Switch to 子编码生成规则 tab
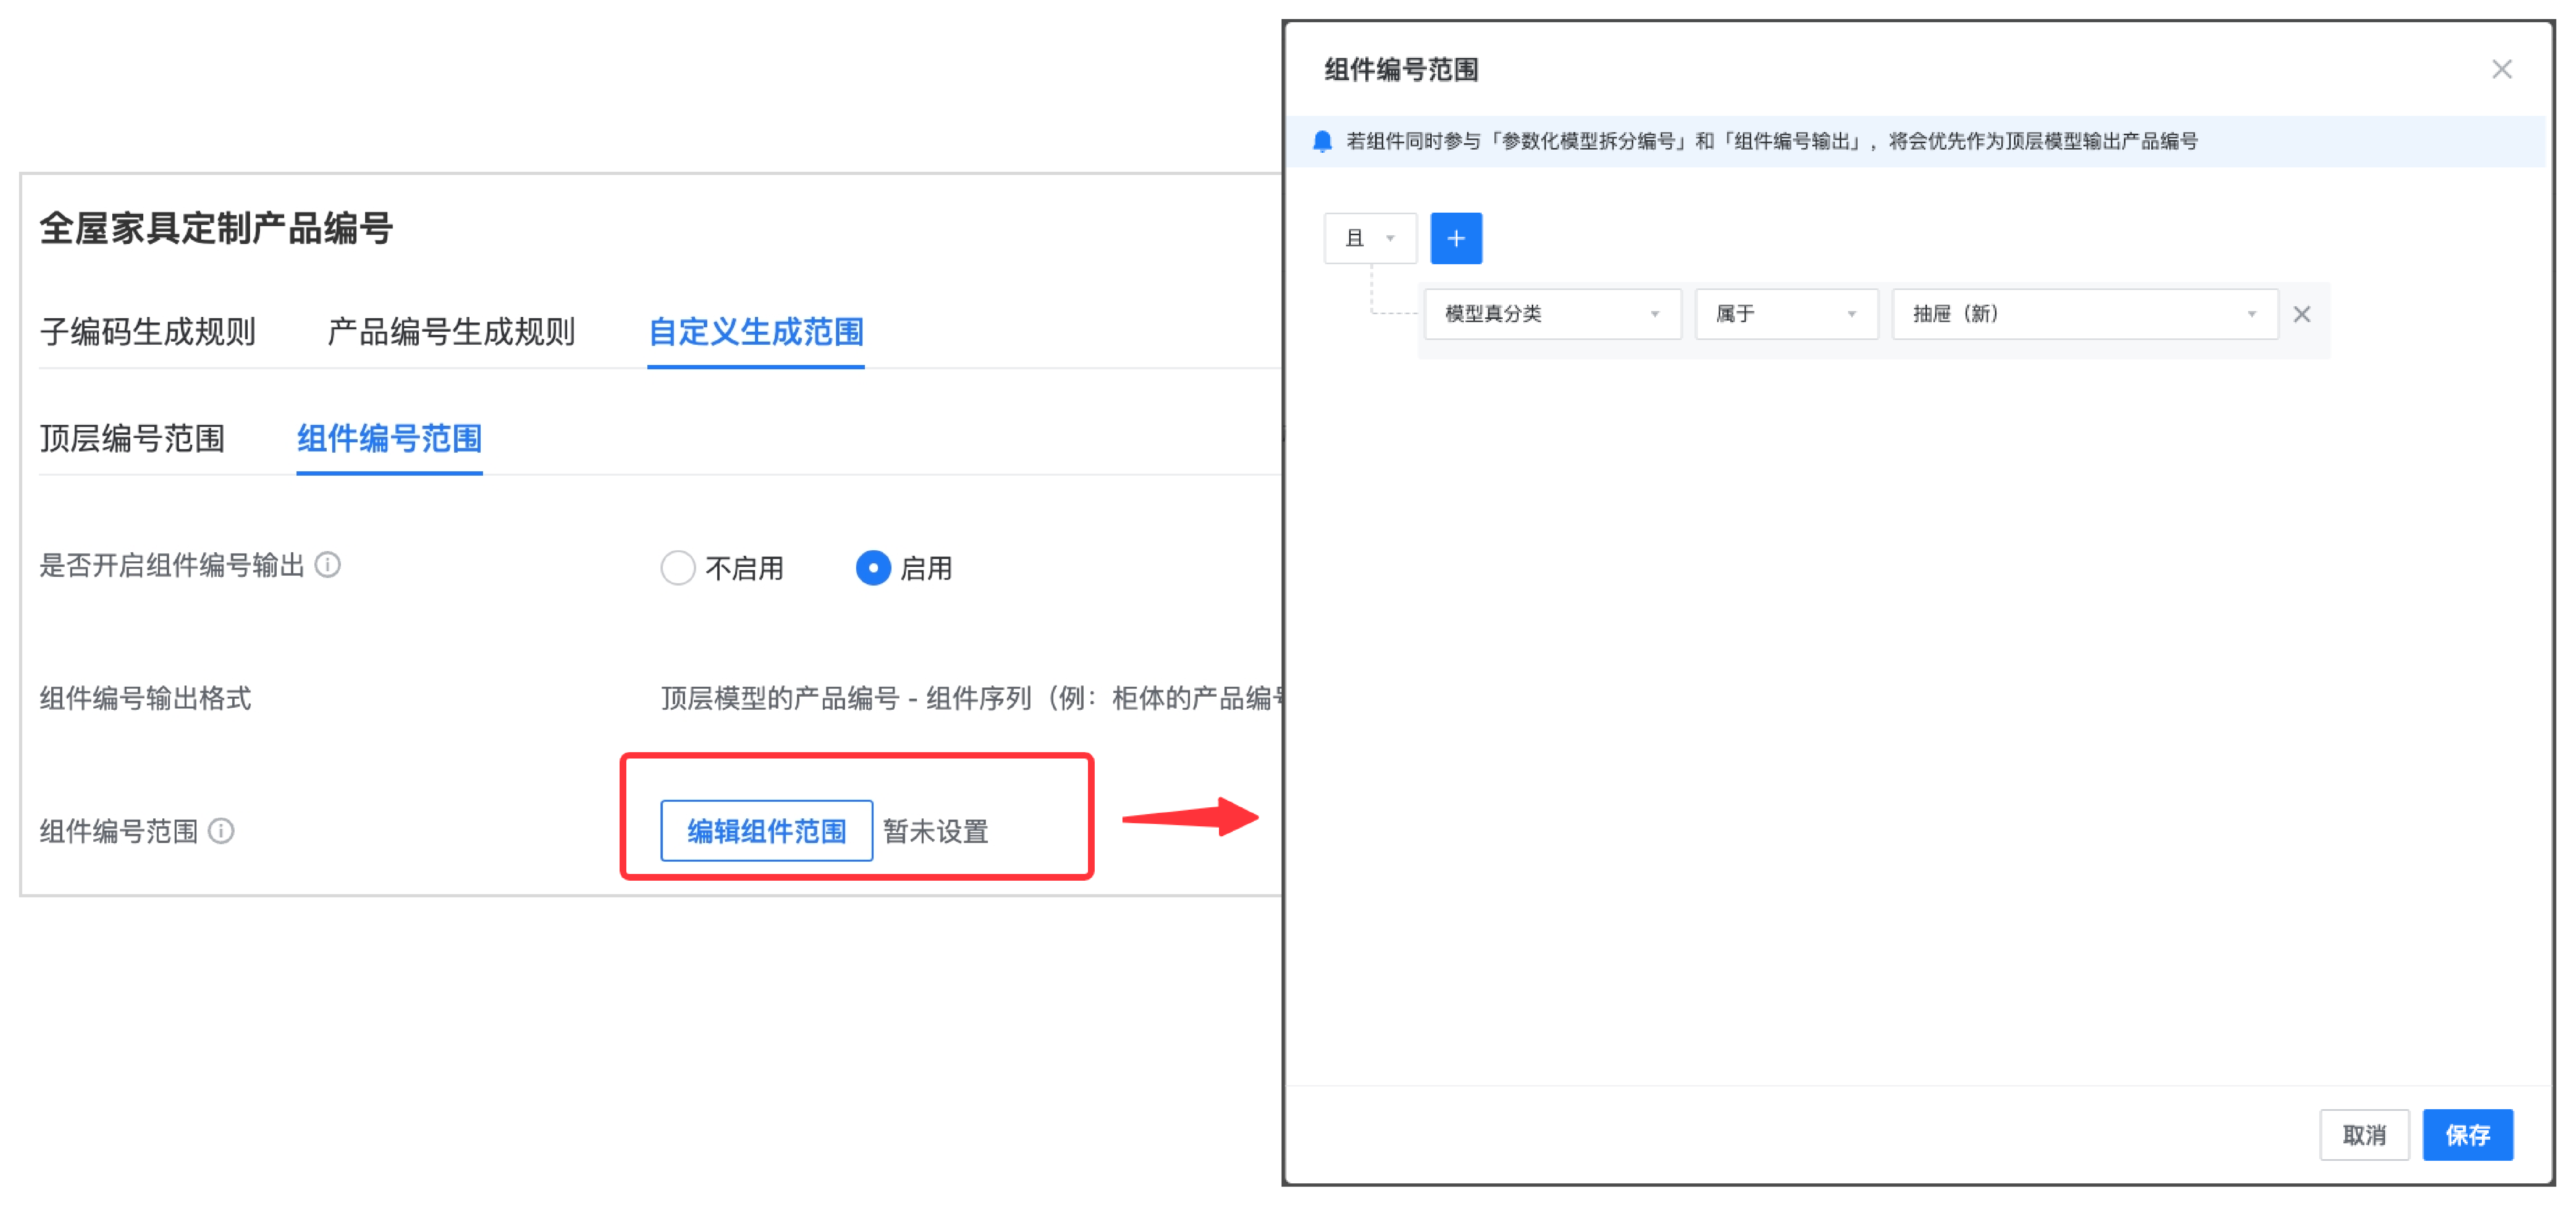Image resolution: width=2576 pixels, height=1206 pixels. [148, 332]
